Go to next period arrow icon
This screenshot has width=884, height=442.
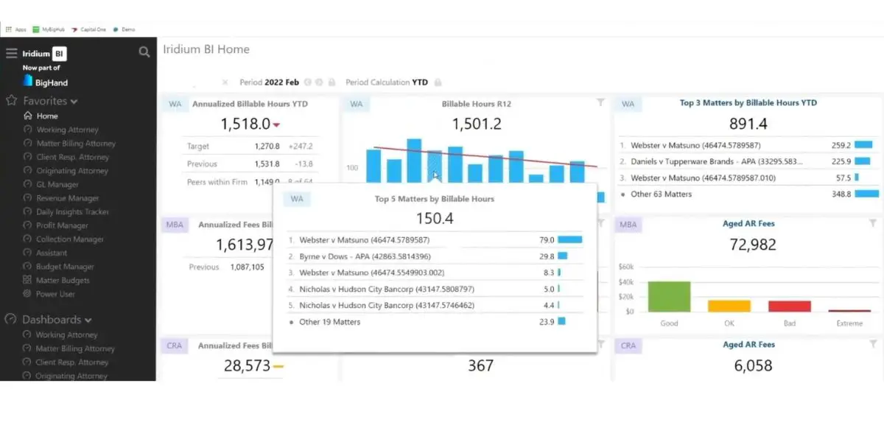[320, 83]
